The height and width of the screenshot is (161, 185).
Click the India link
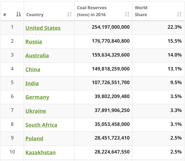click(x=32, y=83)
